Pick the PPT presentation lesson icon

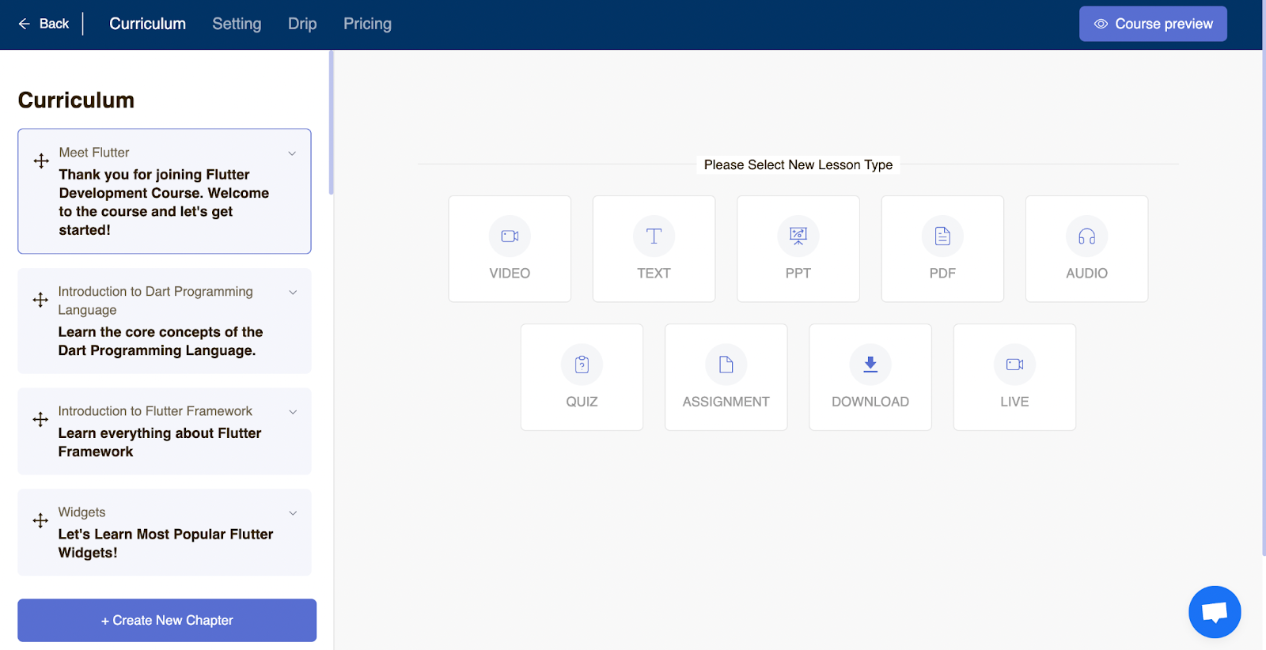pyautogui.click(x=798, y=236)
